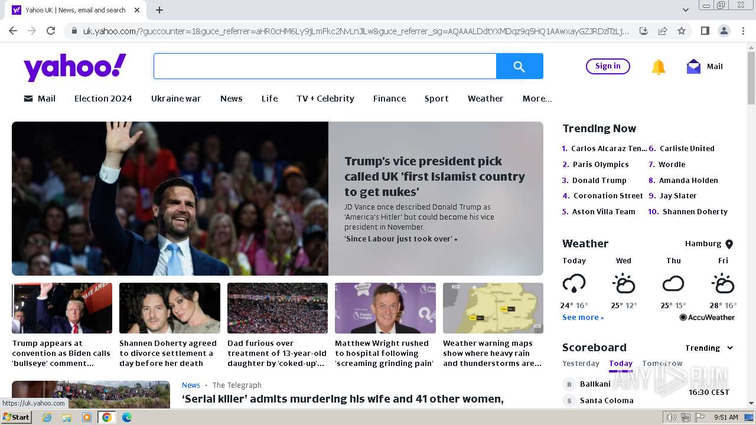Open the Shannen Doherty divorce story thumbnail

click(x=170, y=308)
